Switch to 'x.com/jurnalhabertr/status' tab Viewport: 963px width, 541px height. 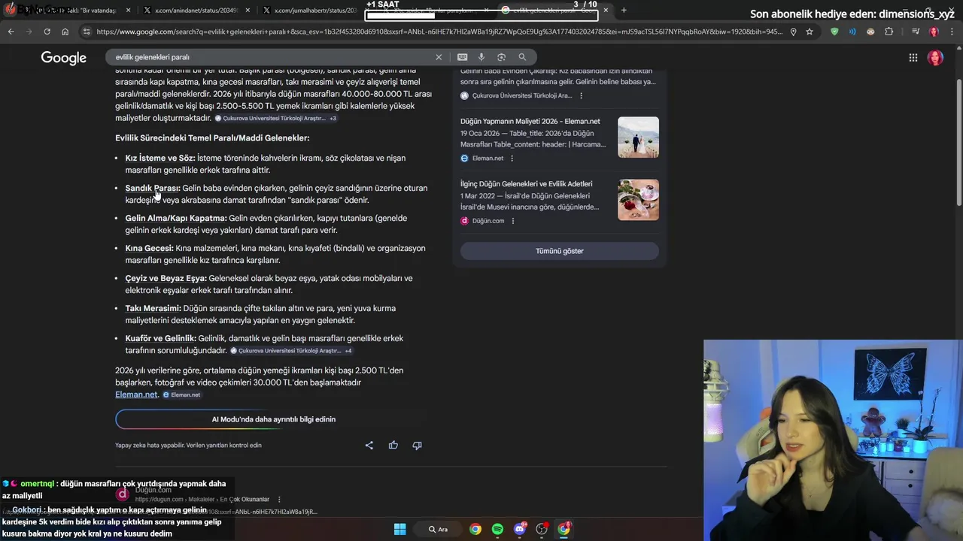308,10
